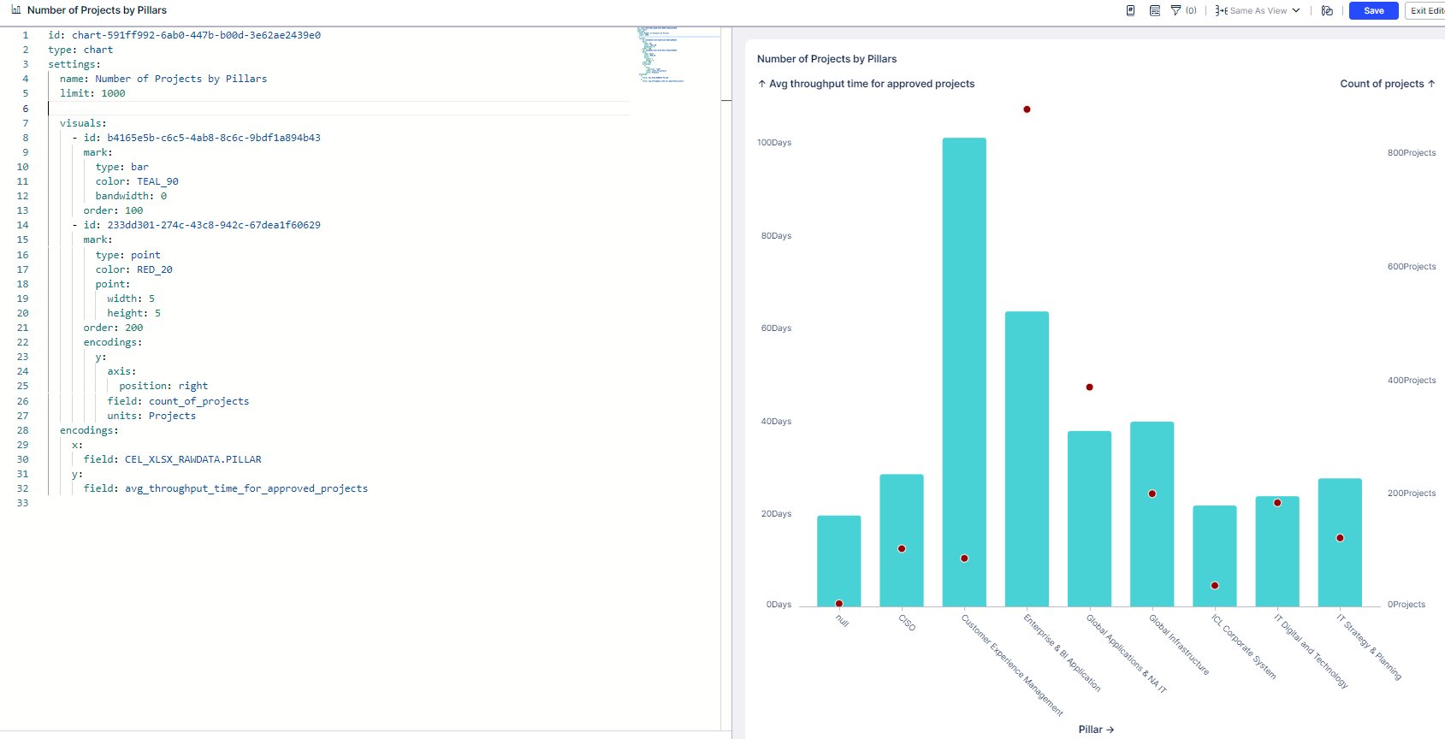
Task: Click the 'field: count_of_projects' line
Action: (x=178, y=401)
